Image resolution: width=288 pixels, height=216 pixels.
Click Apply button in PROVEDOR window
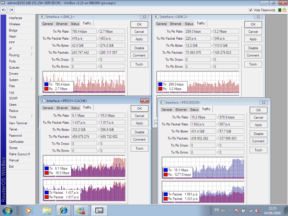[x=258, y=125]
